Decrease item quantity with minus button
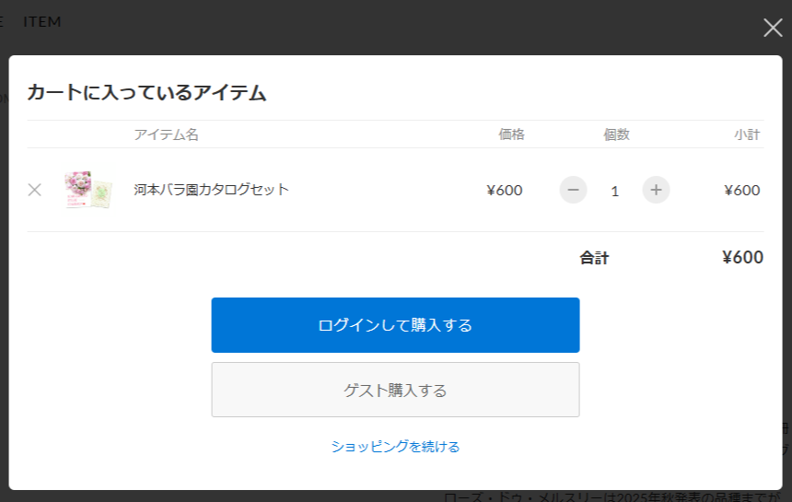Screen dimensions: 792x502 coord(573,190)
